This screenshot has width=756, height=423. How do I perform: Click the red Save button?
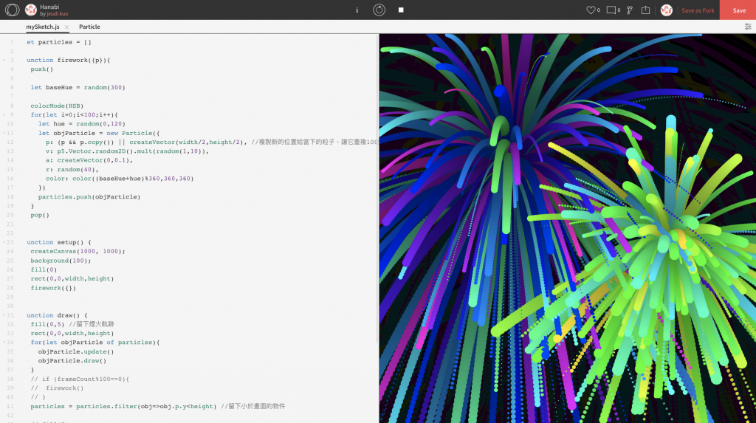738,10
